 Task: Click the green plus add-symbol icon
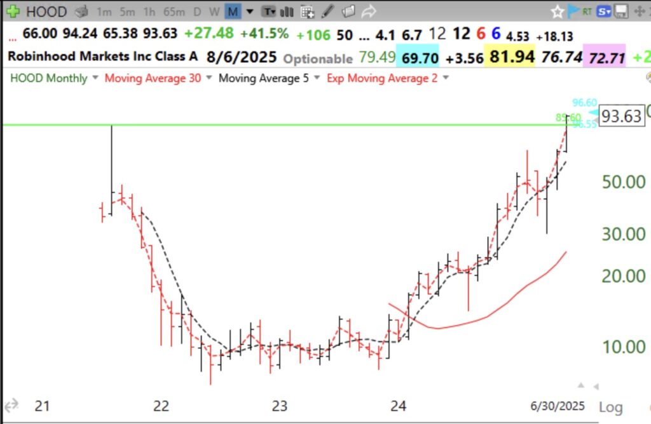point(13,11)
